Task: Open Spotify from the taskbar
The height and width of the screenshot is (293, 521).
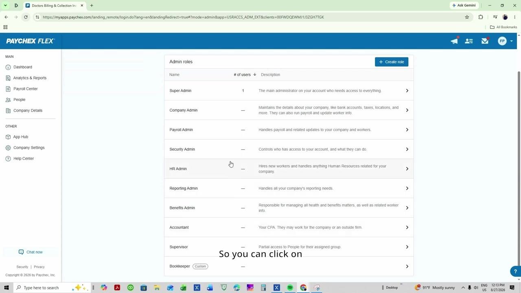Action: [290, 288]
